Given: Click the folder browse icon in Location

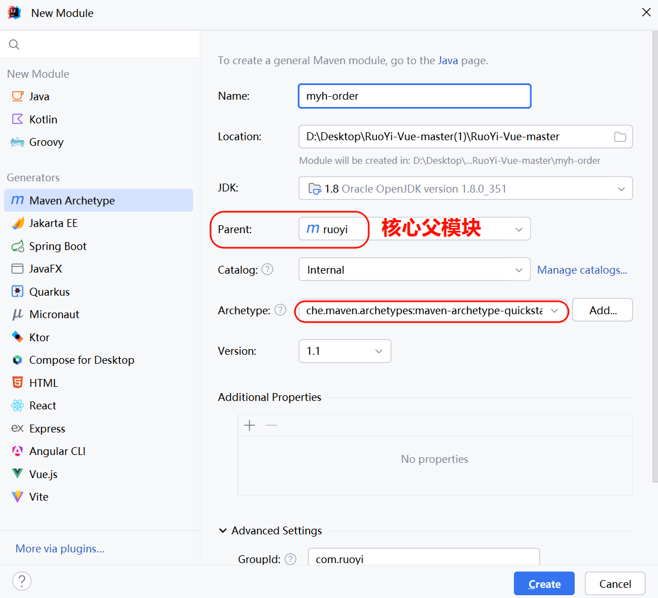Looking at the screenshot, I should click(620, 137).
